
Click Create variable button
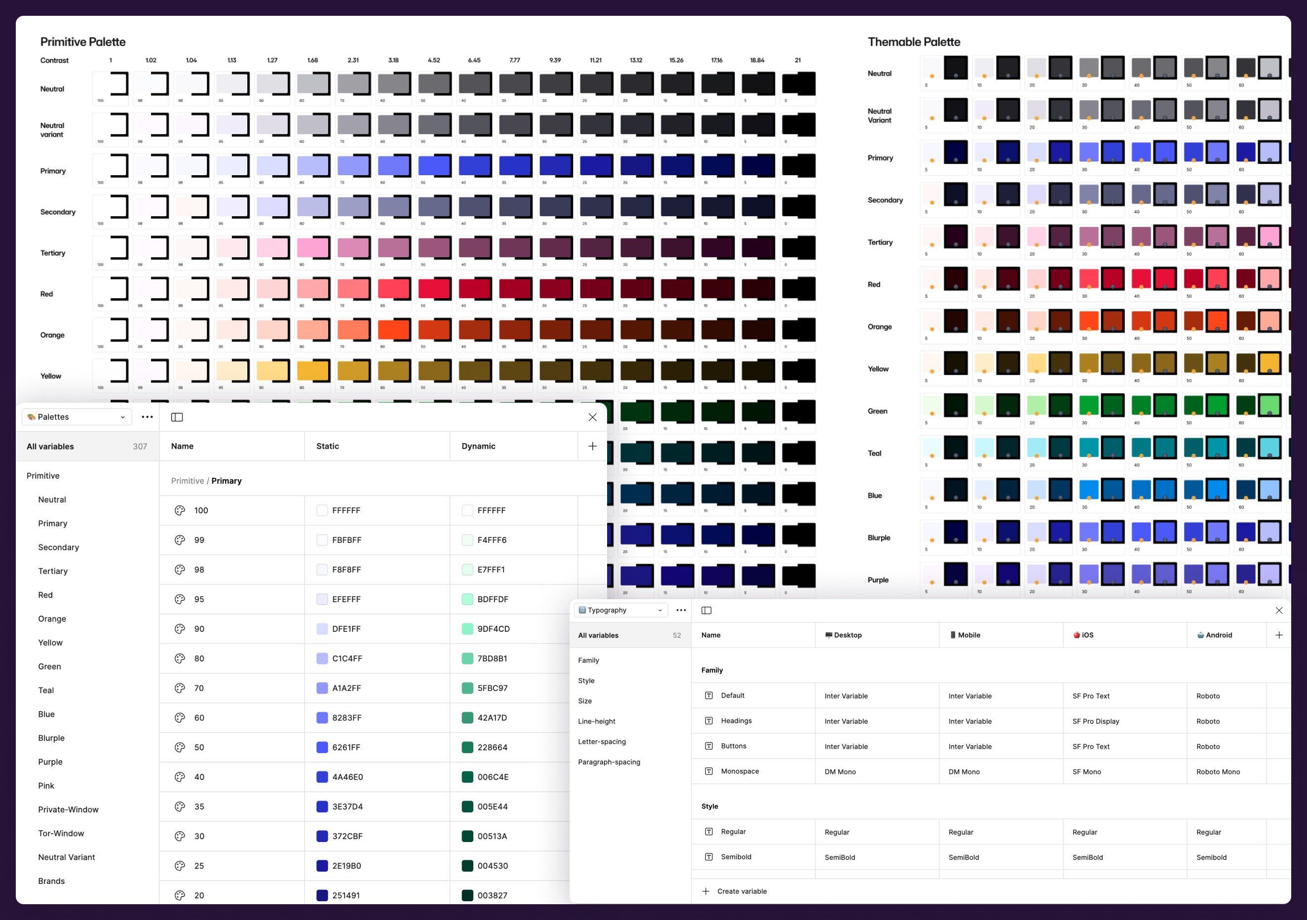coord(742,891)
